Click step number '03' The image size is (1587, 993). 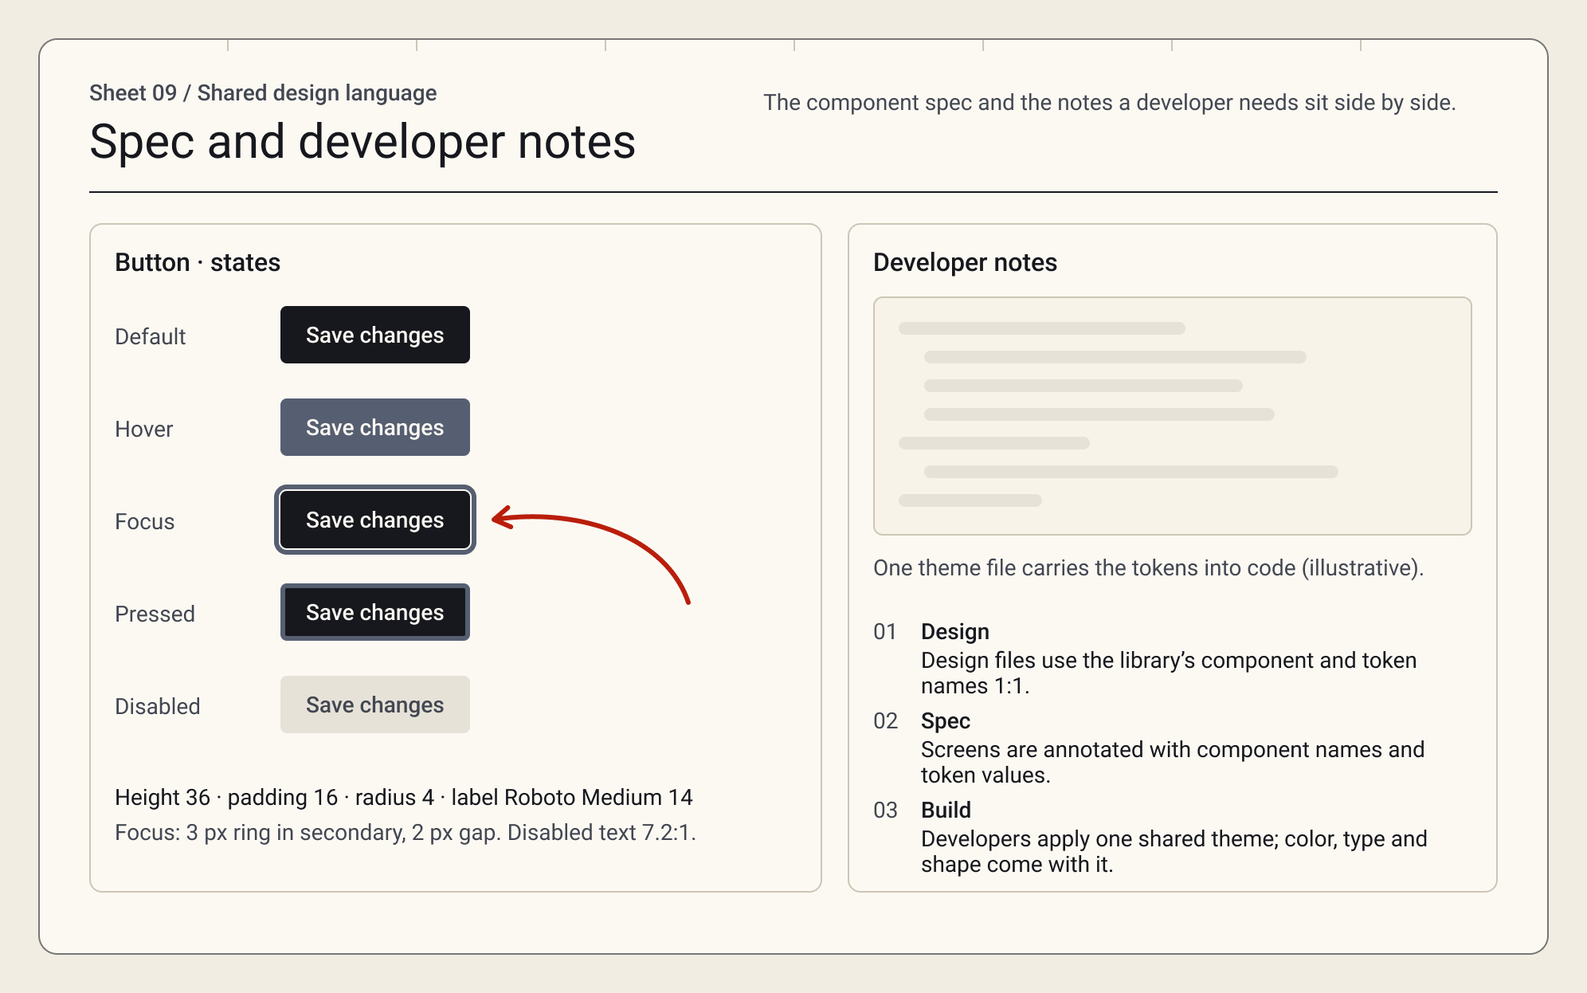pos(885,810)
